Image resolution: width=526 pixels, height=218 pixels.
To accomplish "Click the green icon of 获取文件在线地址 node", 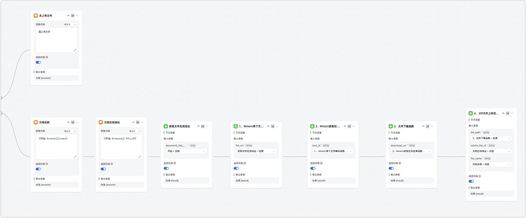I will (166, 126).
